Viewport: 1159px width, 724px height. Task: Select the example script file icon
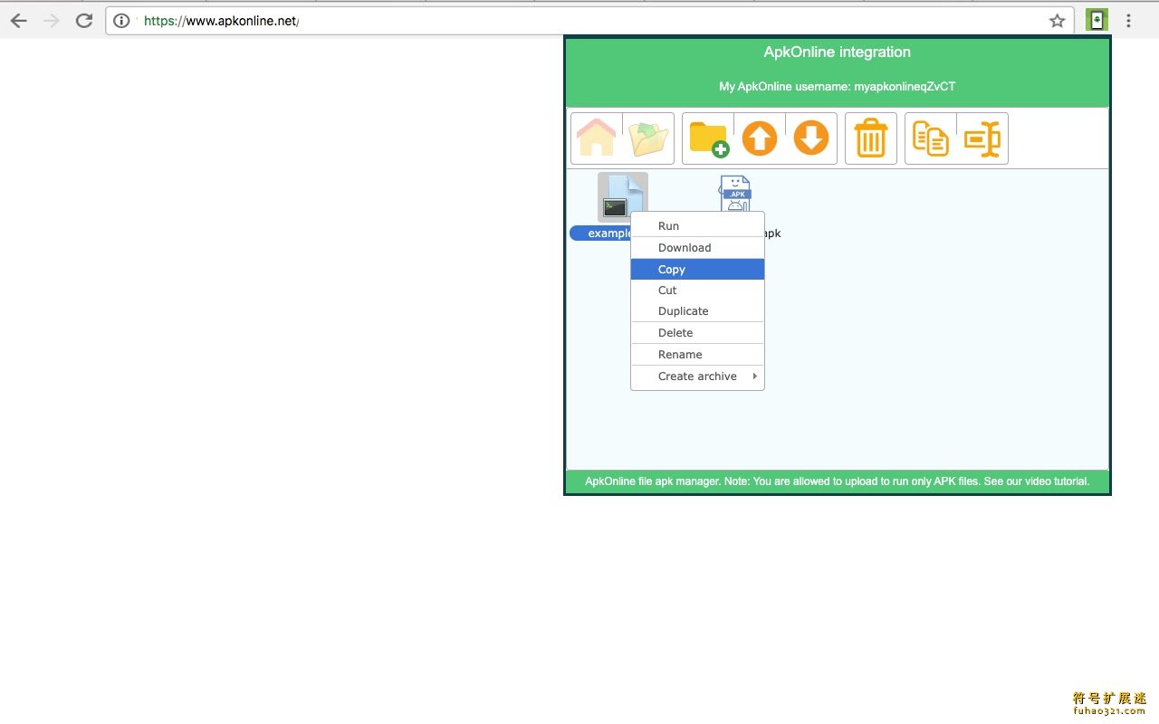pyautogui.click(x=623, y=197)
